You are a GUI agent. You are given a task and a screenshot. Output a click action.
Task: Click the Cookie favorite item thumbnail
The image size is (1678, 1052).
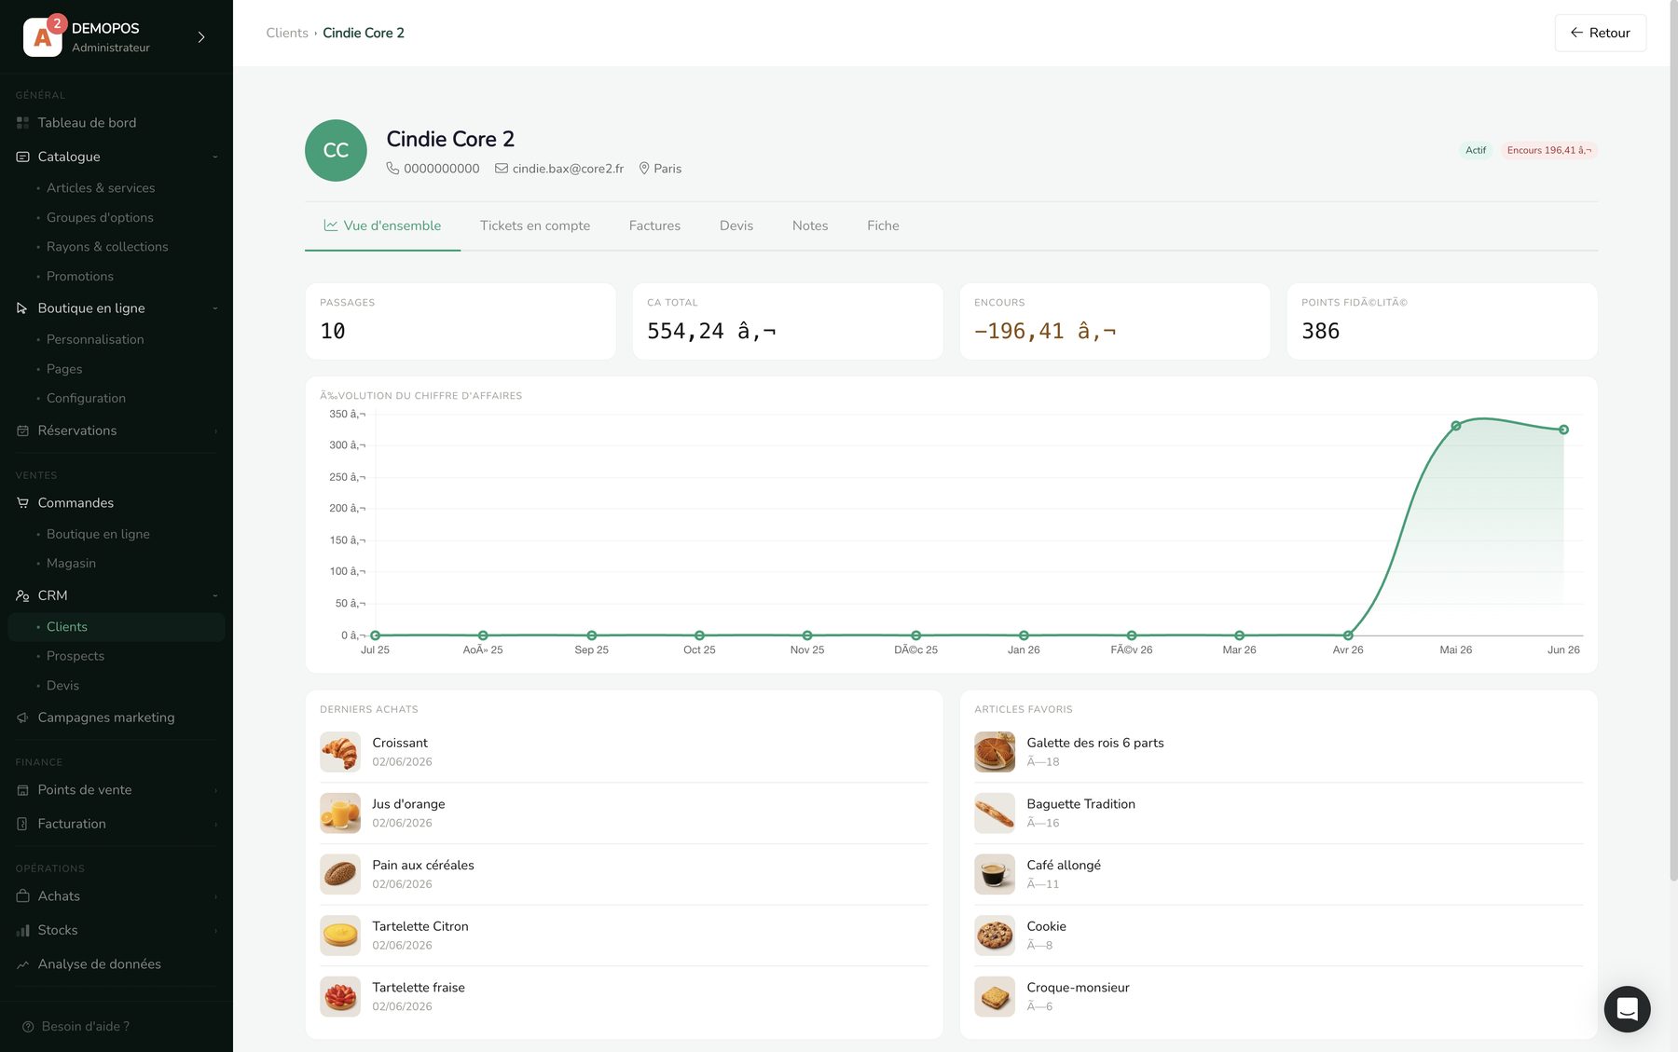point(995,936)
